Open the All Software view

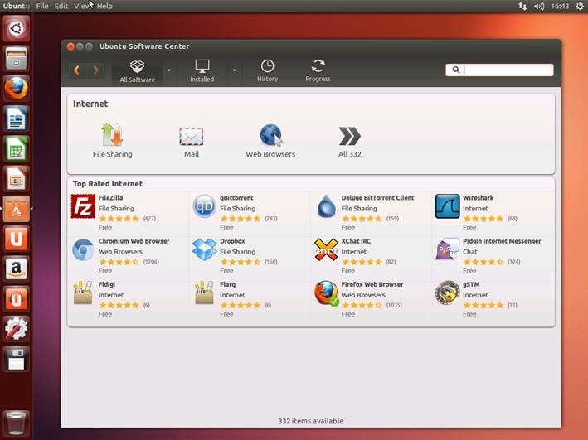tap(137, 71)
